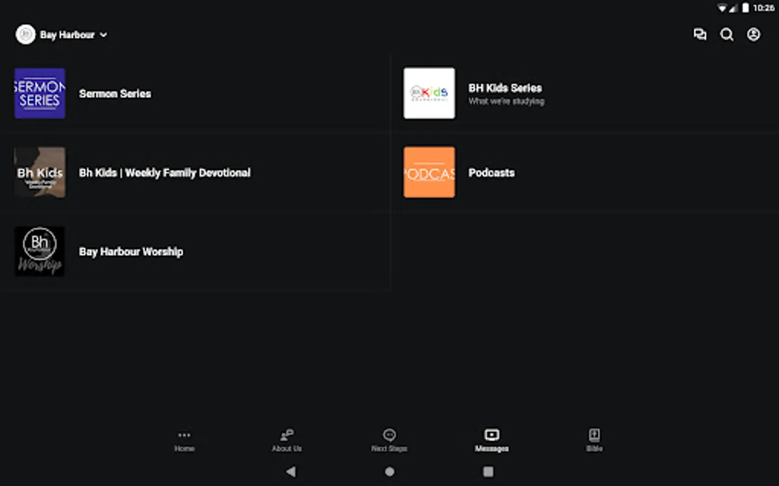
Task: Open the search magnifier icon
Action: point(727,35)
